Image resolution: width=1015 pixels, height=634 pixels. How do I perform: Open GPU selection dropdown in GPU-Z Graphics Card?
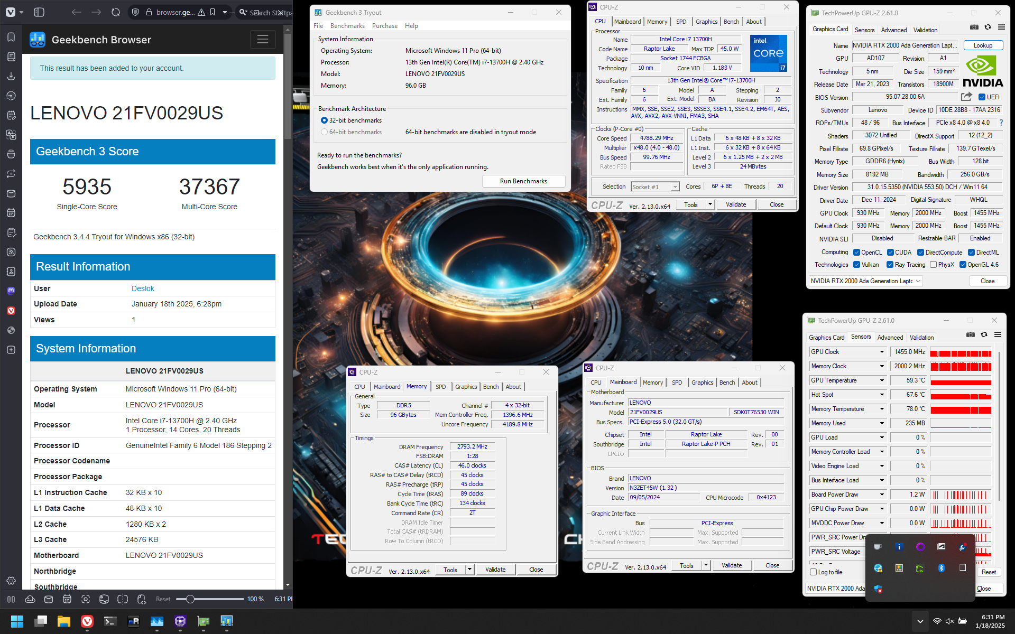(x=866, y=281)
